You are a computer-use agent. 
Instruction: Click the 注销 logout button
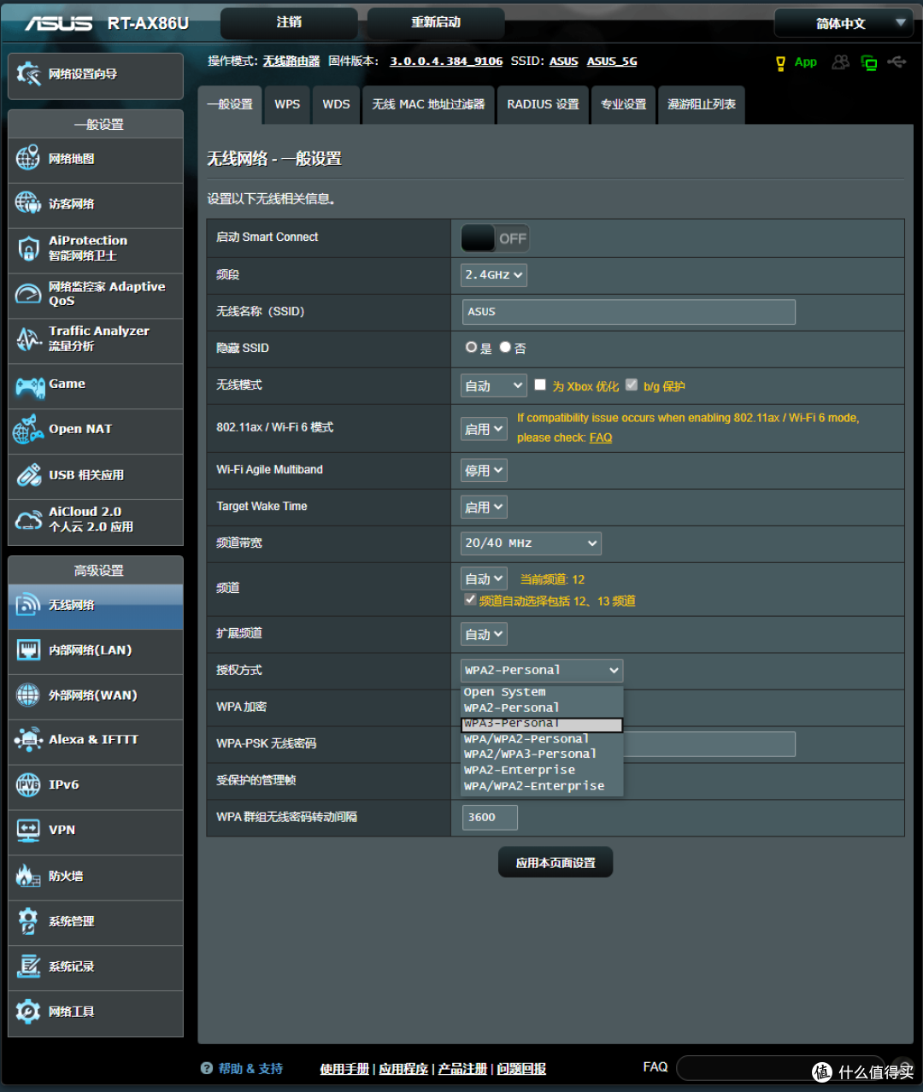click(x=289, y=23)
